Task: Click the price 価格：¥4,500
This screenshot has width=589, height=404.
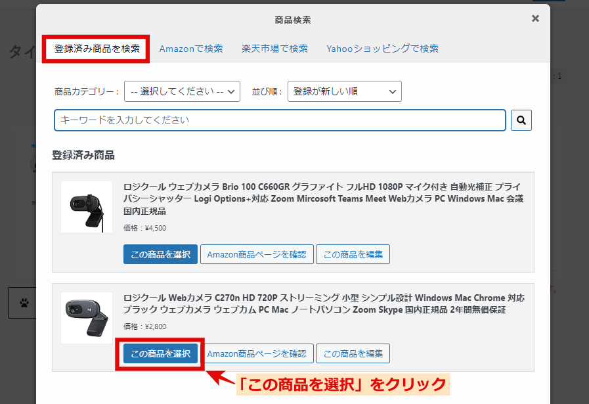Action: pos(144,228)
